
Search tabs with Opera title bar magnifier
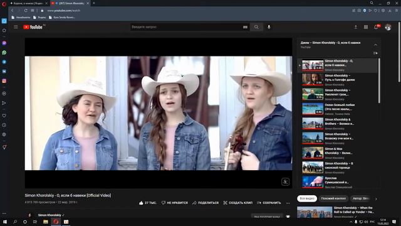372,3
